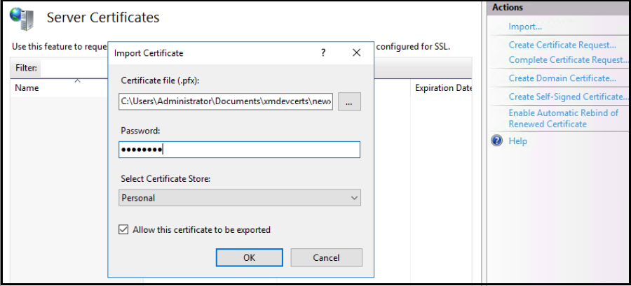Screen dimensions: 631x286
Task: Sort by the Expiration Date column header
Action: click(443, 89)
